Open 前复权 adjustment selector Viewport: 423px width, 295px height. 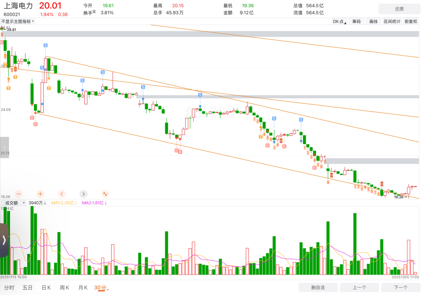point(411,22)
